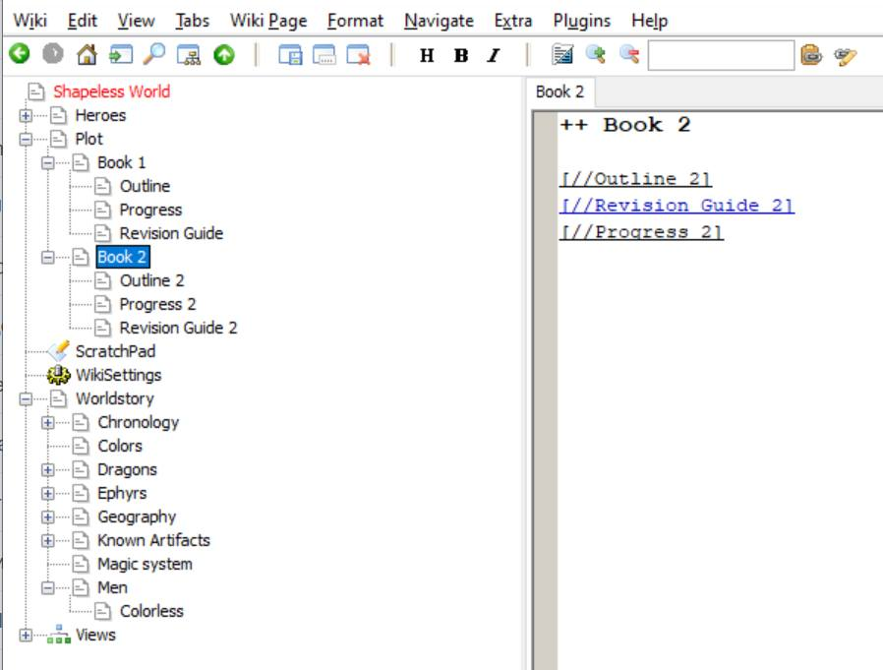Click the clipboard paste icon next to search box

[811, 55]
